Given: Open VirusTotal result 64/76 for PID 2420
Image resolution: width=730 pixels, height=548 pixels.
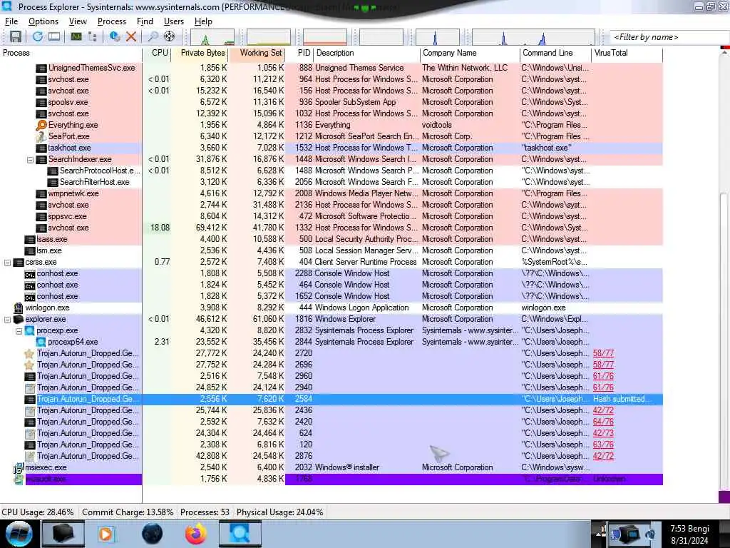Looking at the screenshot, I should tap(603, 422).
